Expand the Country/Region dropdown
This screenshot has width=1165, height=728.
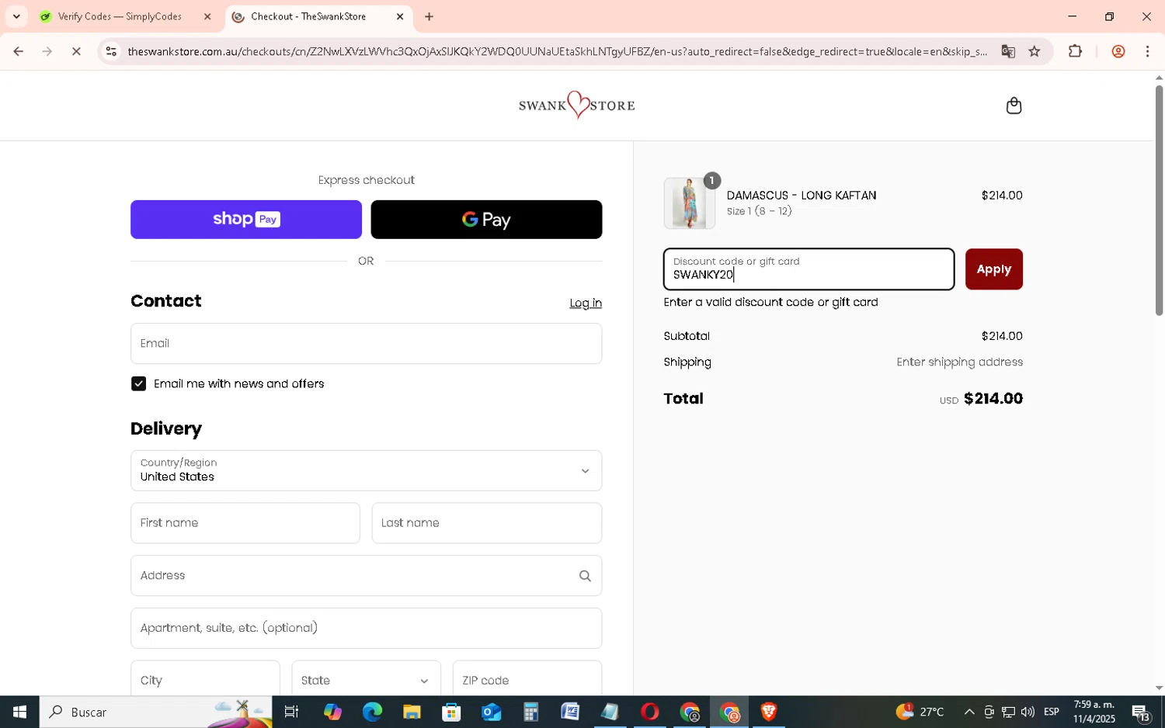(366, 470)
